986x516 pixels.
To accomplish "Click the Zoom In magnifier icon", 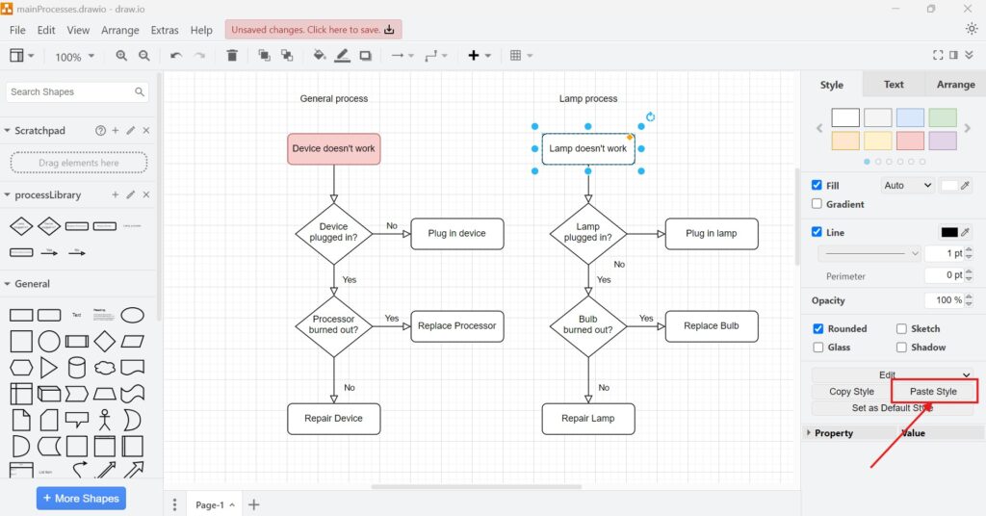I will point(121,56).
